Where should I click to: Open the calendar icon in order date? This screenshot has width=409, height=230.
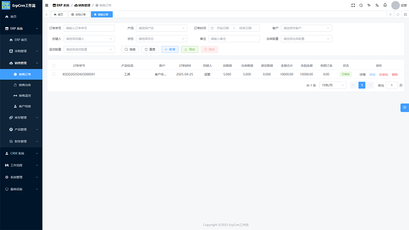click(212, 28)
